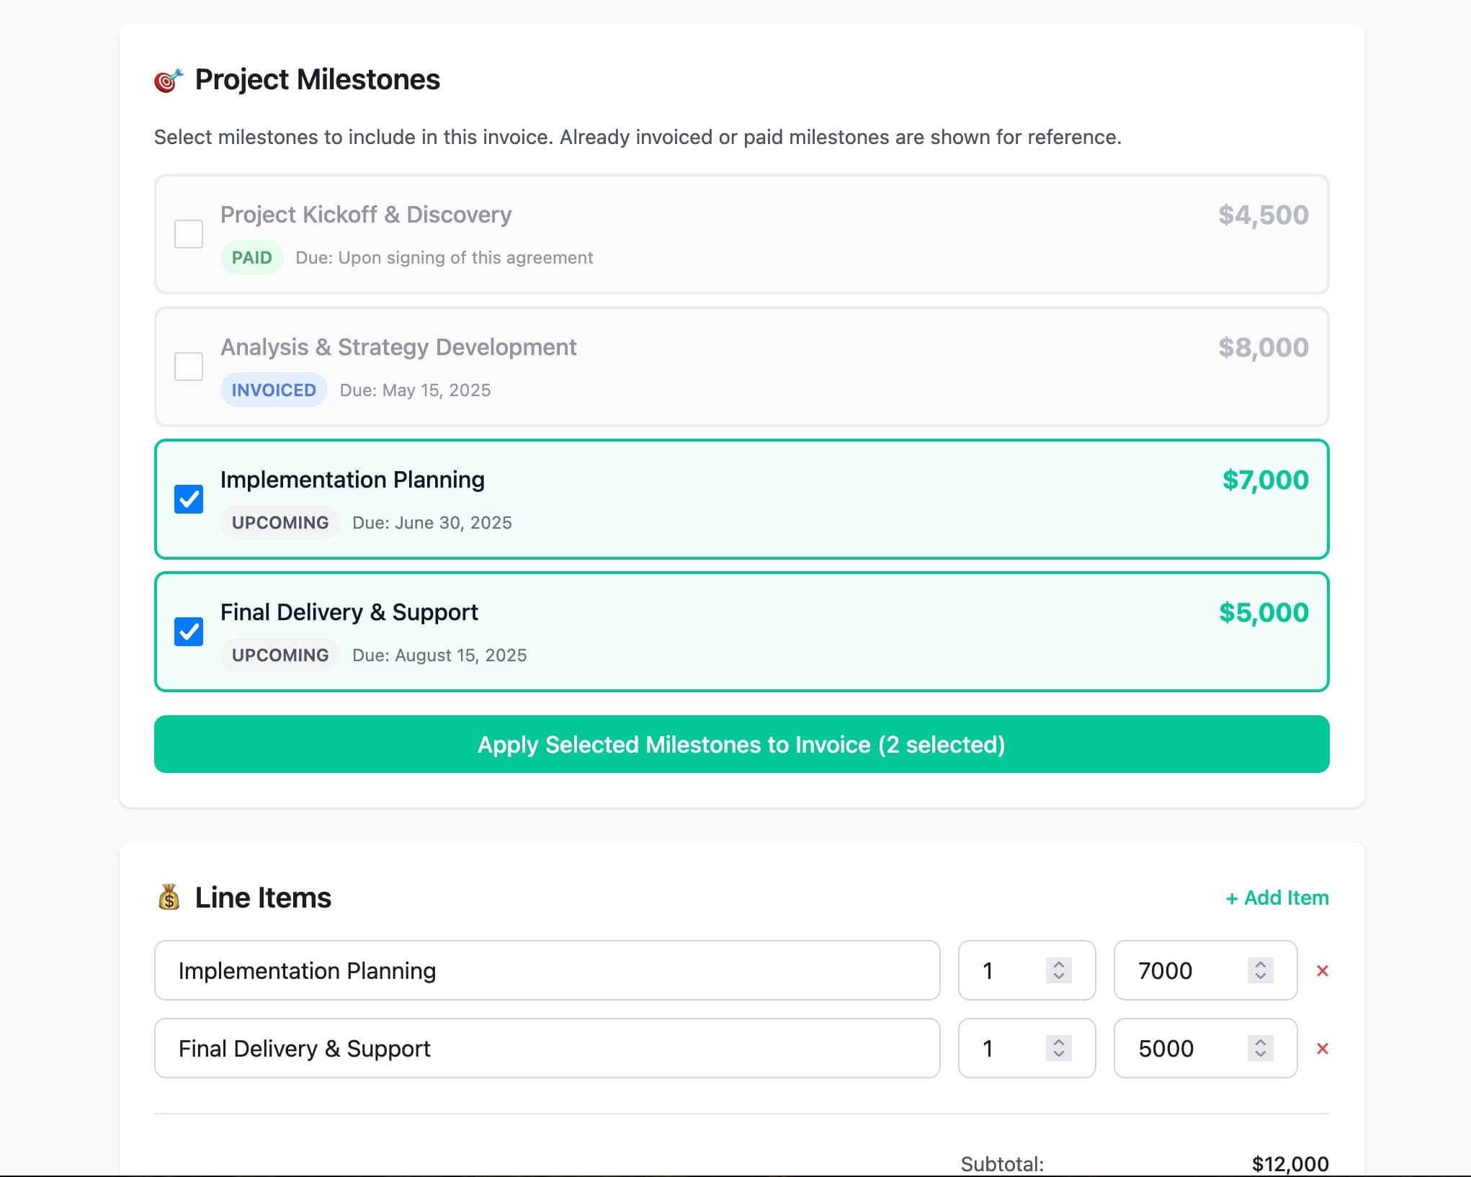Click the UPCOMING badge on Final Delivery
The image size is (1471, 1177).
(280, 655)
